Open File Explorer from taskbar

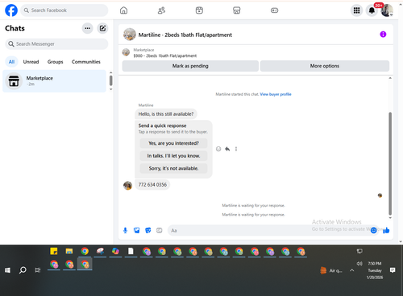pyautogui.click(x=69, y=252)
